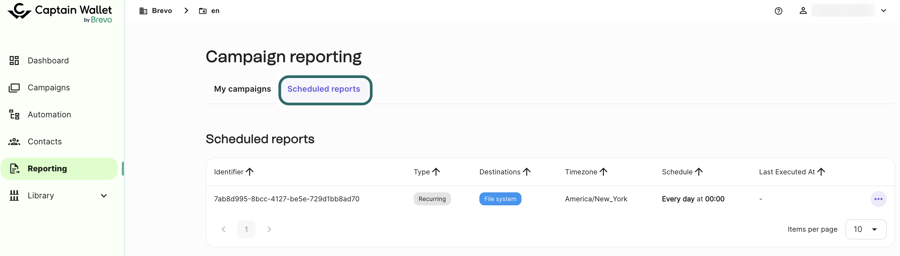Go to the Campaigns section
The height and width of the screenshot is (256, 900).
48,88
